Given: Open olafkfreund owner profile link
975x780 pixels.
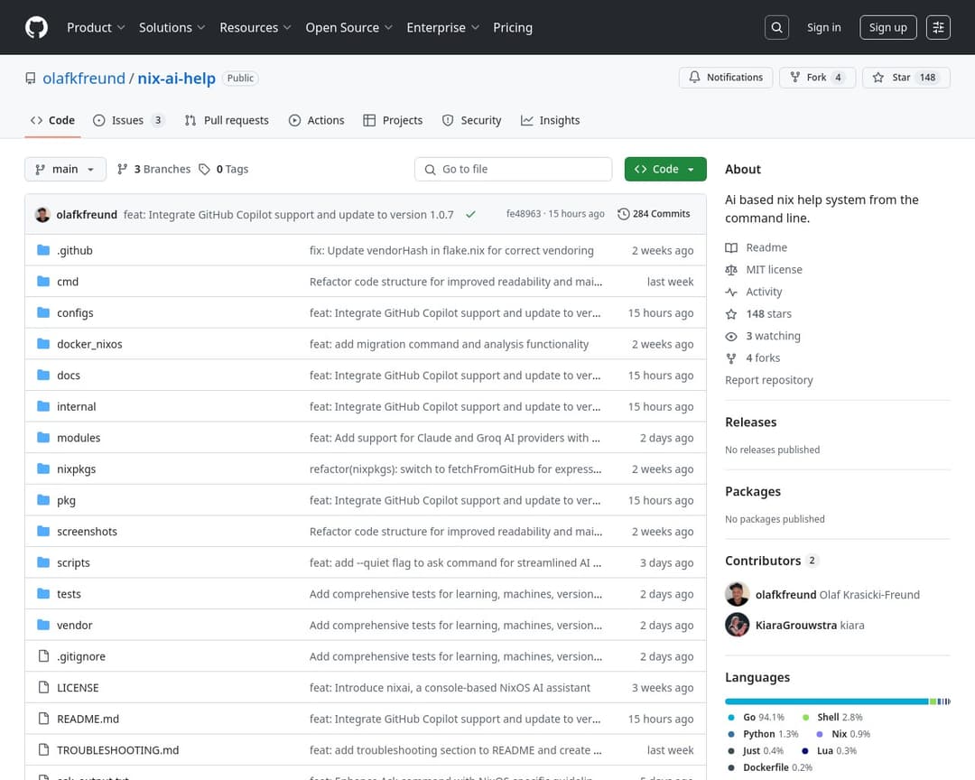Looking at the screenshot, I should point(84,79).
